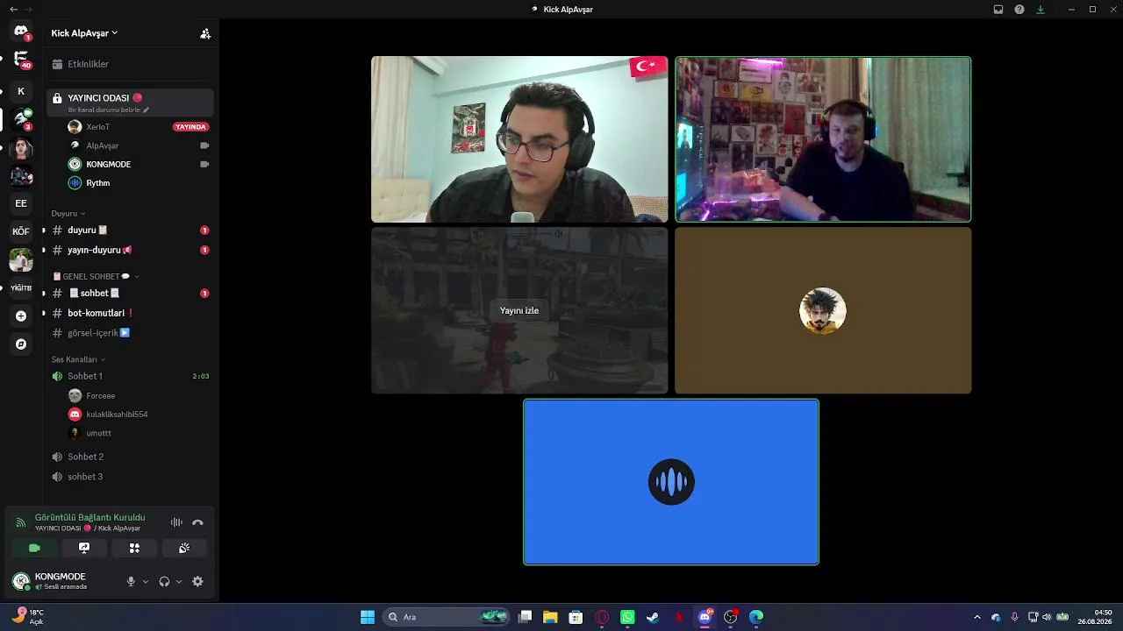1123x631 pixels.
Task: Focus the camera tile with pink-lit room
Action: [823, 139]
